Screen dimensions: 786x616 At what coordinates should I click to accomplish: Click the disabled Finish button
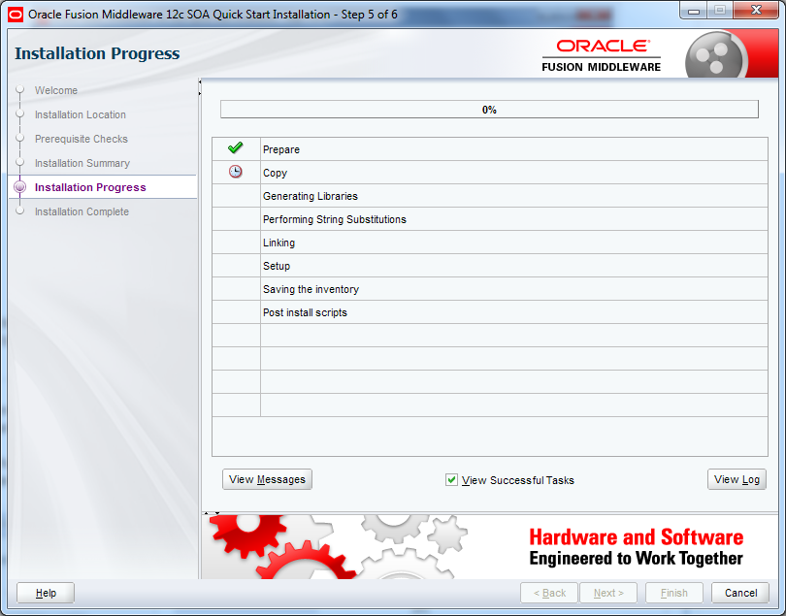point(674,593)
